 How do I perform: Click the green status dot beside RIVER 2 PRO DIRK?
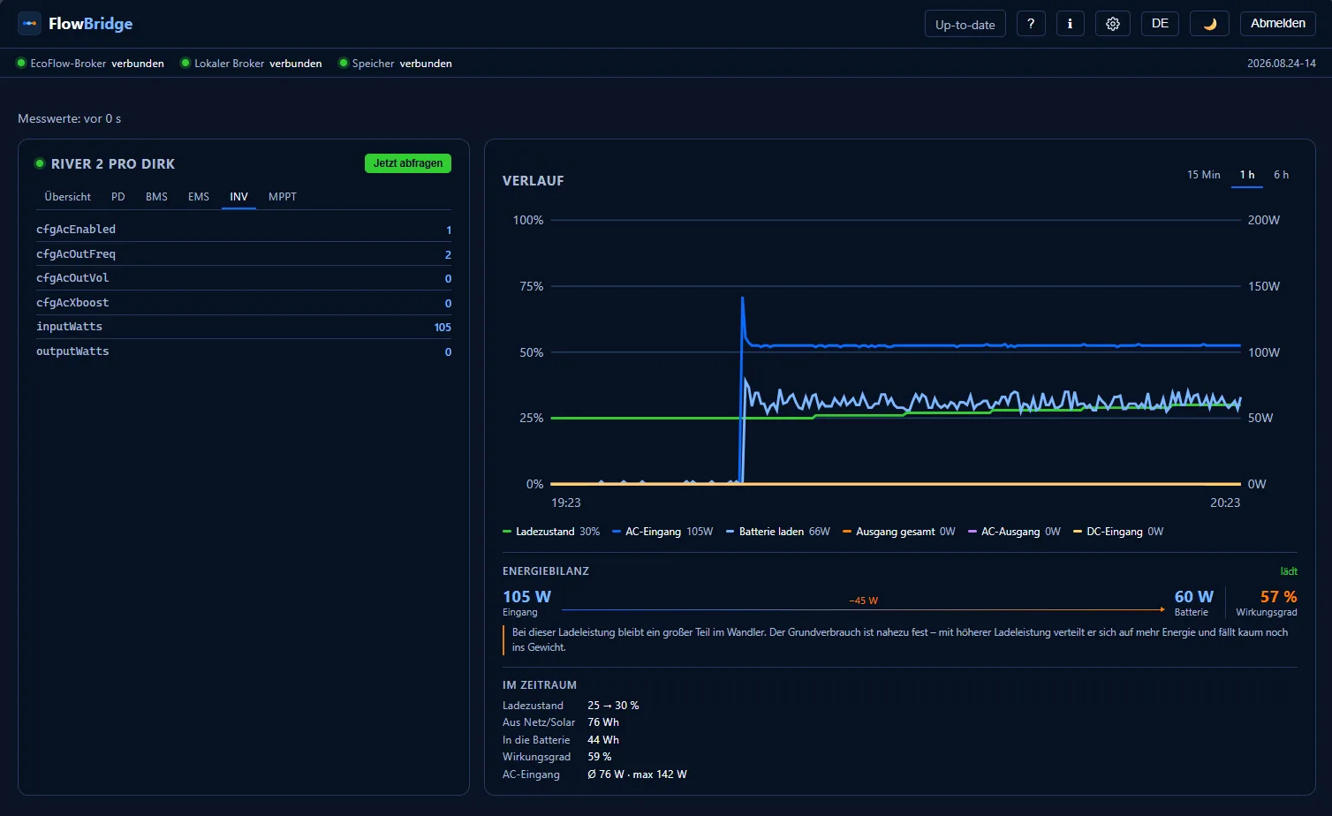coord(40,163)
